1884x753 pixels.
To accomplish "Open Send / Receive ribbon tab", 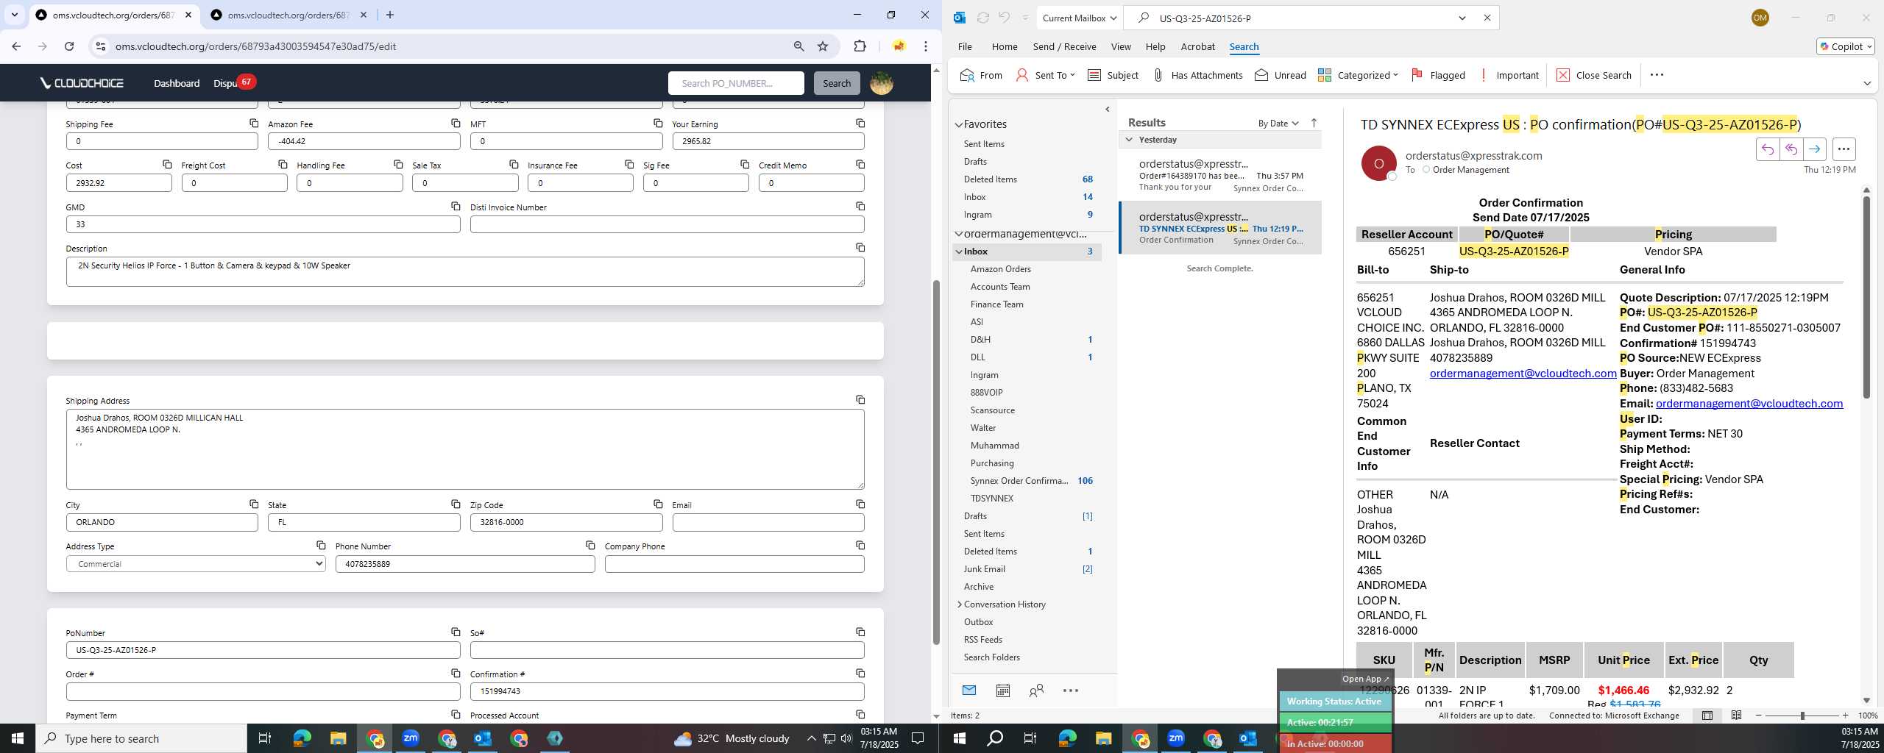I will pos(1064,46).
